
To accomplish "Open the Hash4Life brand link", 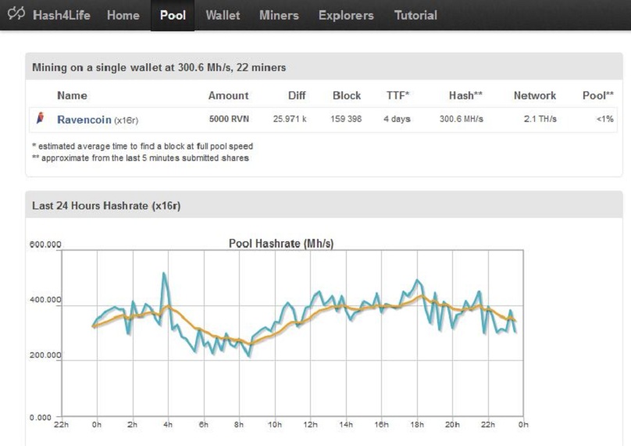I will pos(62,16).
